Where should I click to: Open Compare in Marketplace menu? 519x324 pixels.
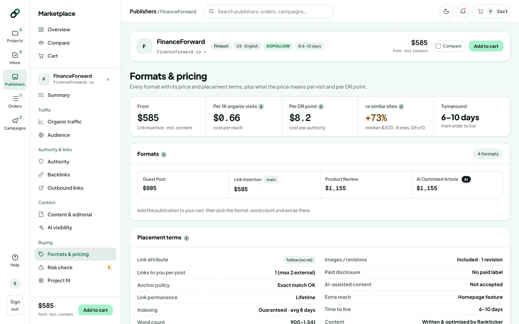pos(75,43)
